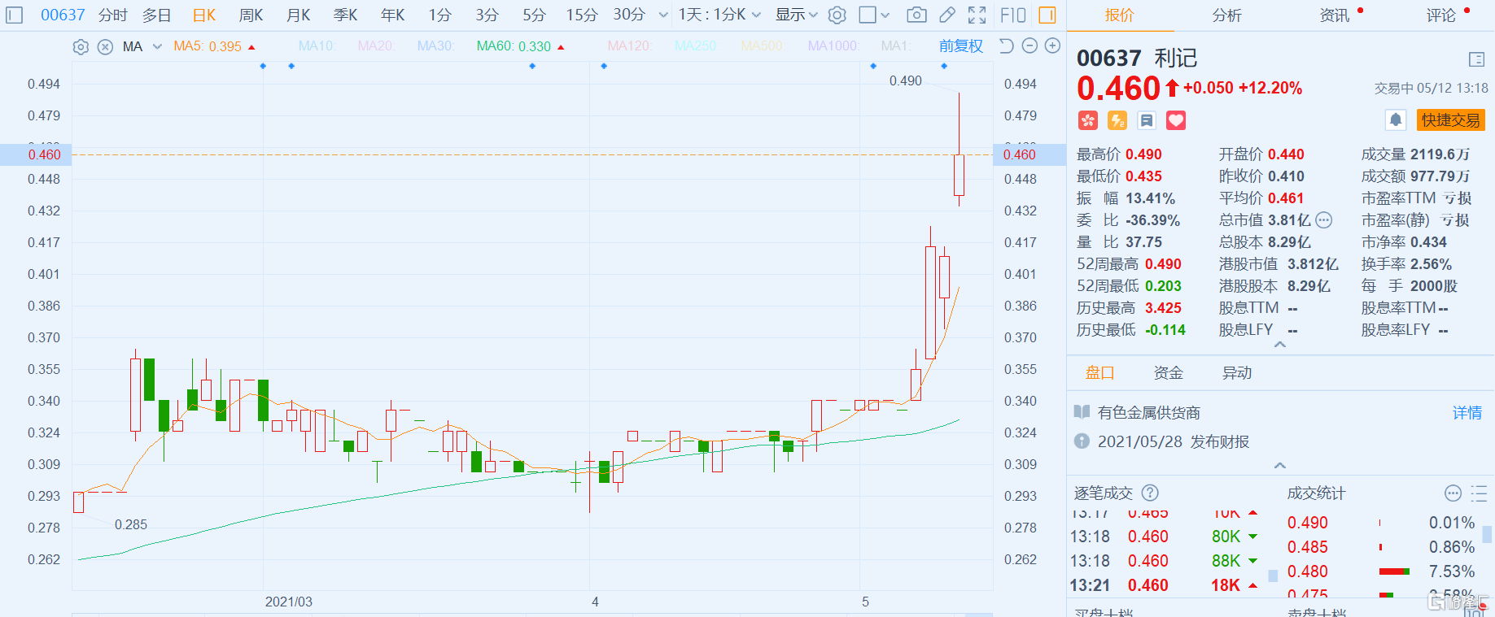Click the screenshot camera icon
This screenshot has width=1495, height=617.
(x=916, y=15)
